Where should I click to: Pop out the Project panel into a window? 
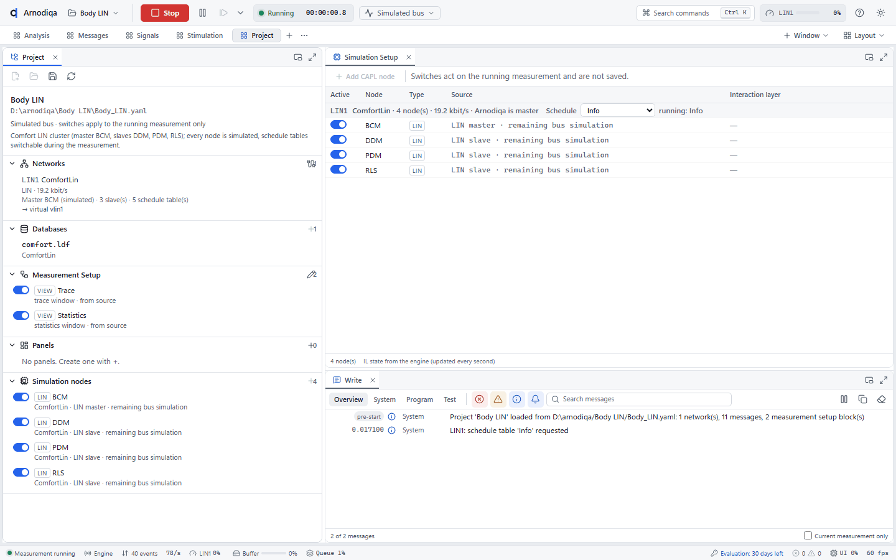point(298,57)
